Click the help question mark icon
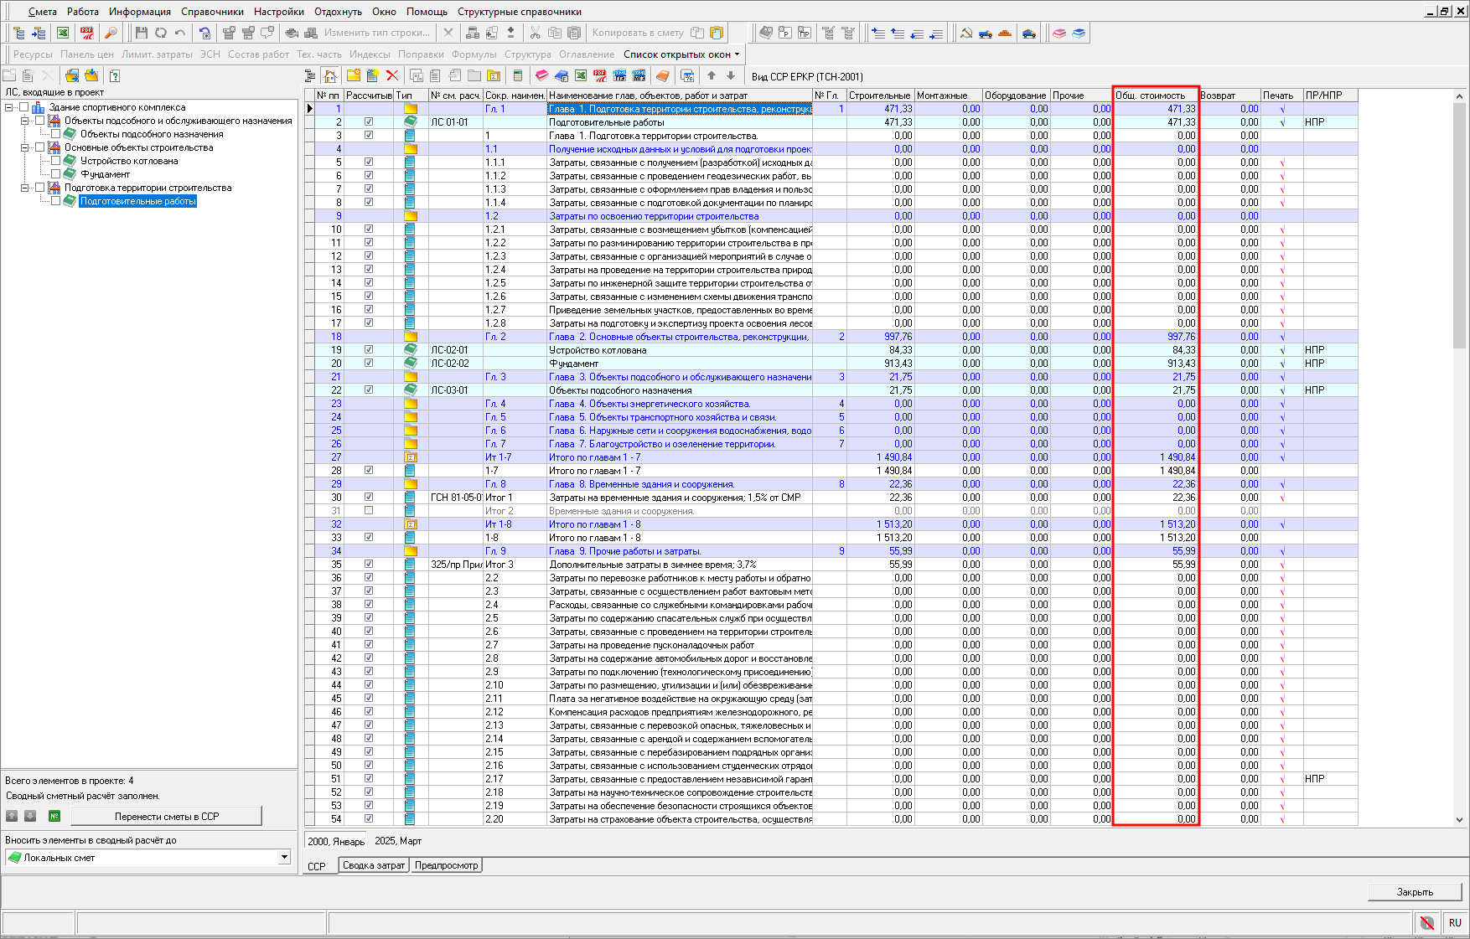1470x939 pixels. click(115, 75)
